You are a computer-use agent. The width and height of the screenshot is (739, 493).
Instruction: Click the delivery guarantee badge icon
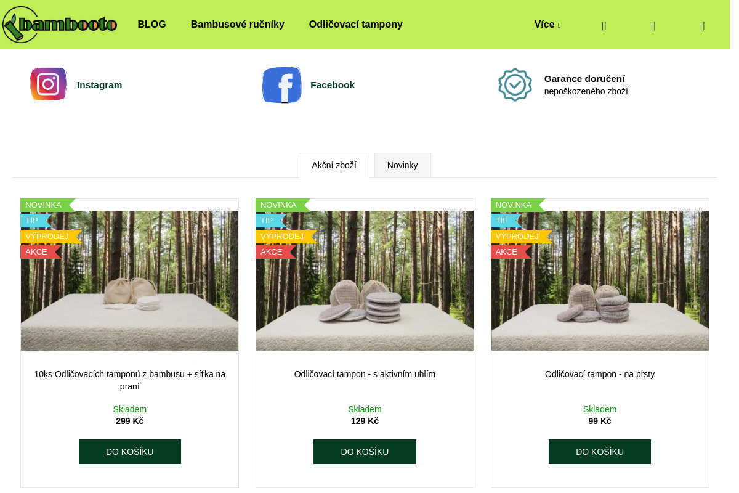515,85
